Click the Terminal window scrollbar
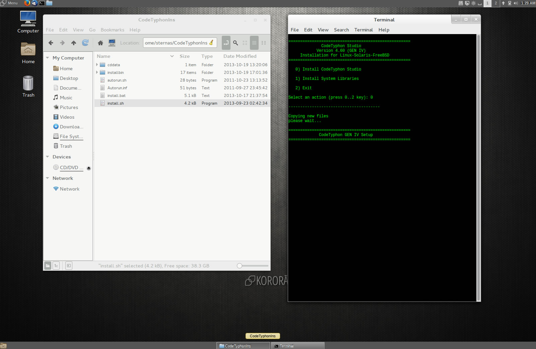 478,167
